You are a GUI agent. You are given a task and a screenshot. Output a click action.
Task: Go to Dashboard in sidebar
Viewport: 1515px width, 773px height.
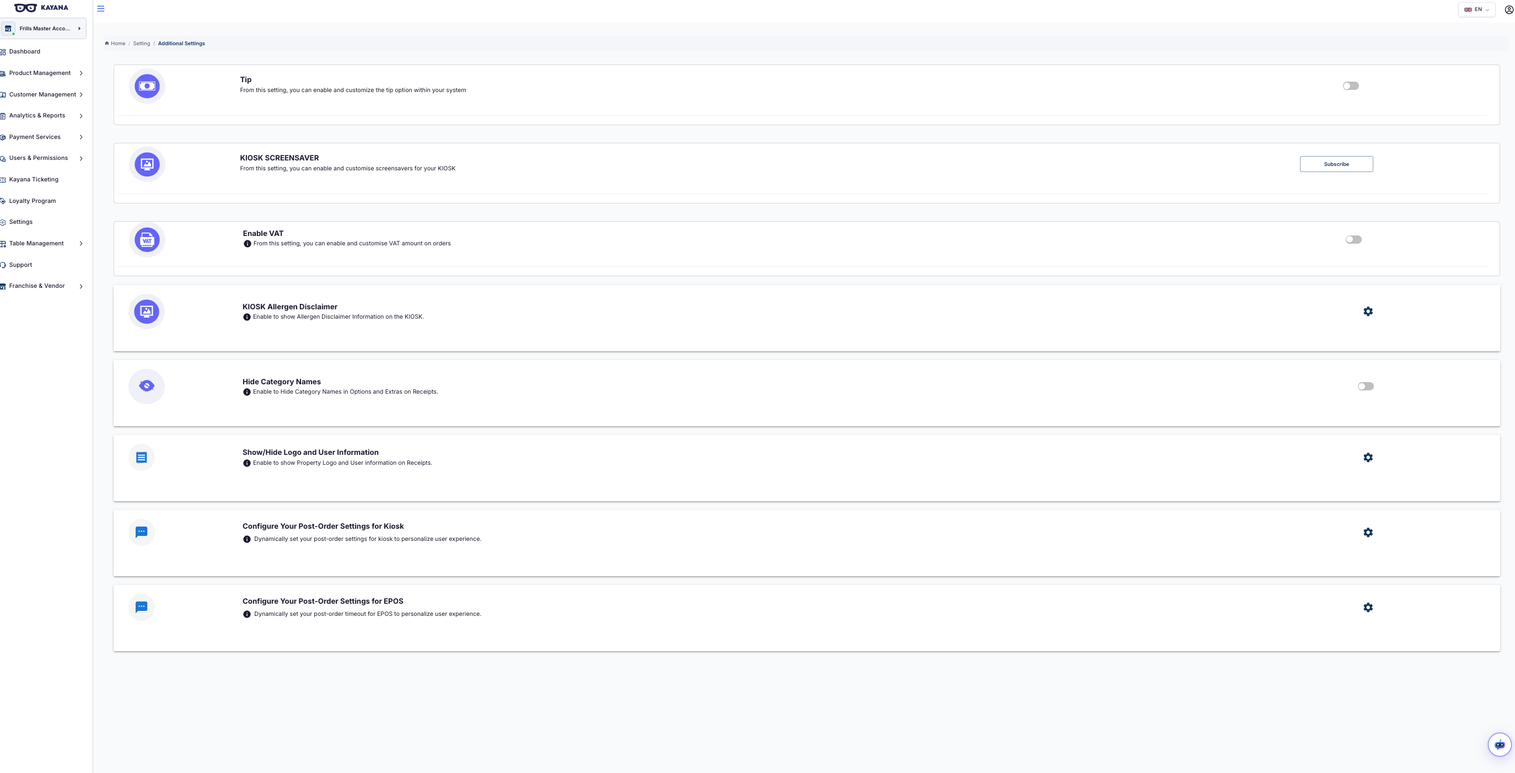tap(25, 52)
